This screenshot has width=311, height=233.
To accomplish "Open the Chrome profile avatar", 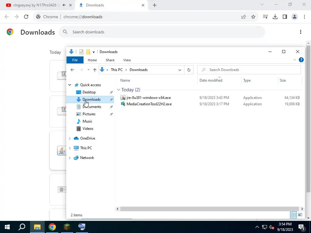I will coord(295,17).
